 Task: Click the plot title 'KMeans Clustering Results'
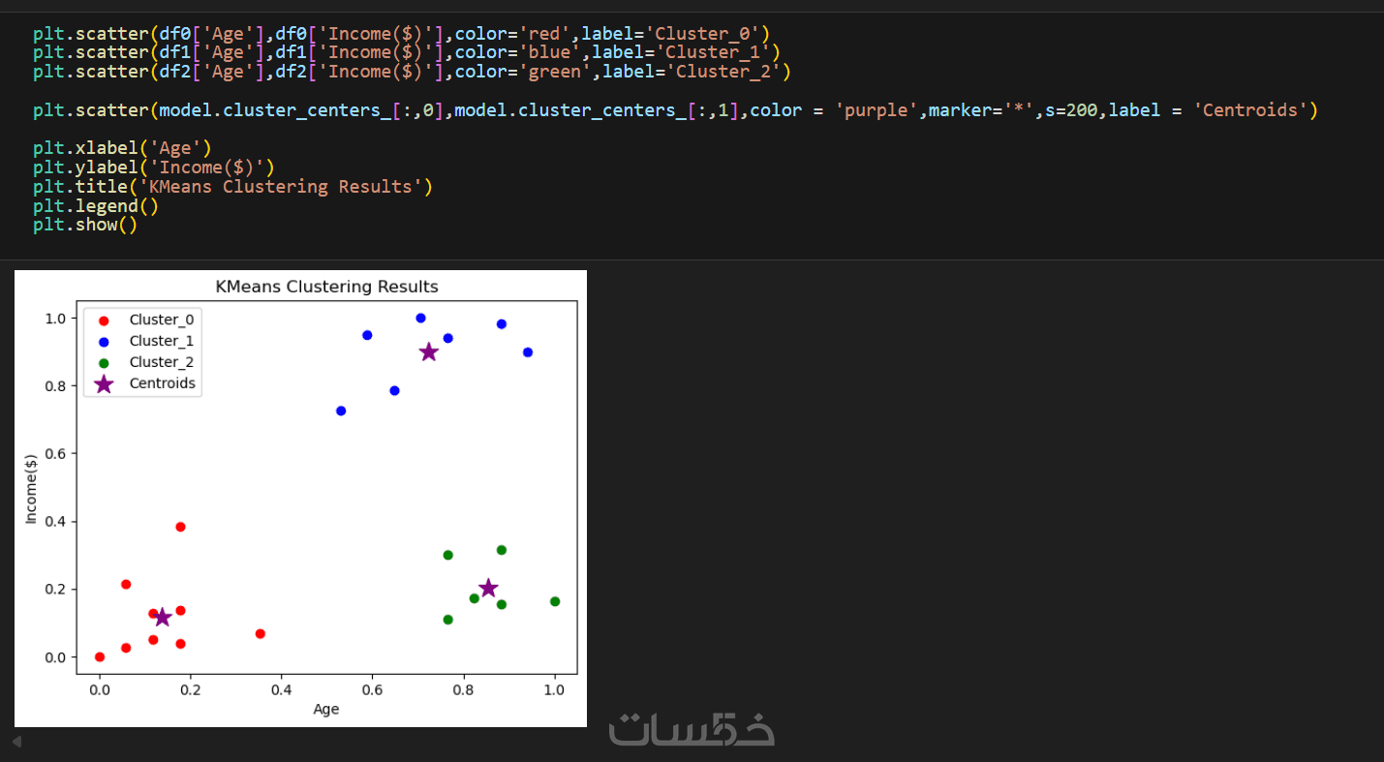(326, 287)
